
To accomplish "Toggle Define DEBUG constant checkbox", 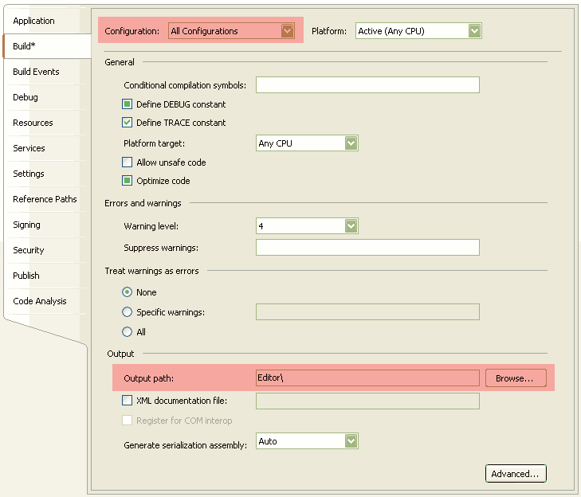I will (127, 104).
